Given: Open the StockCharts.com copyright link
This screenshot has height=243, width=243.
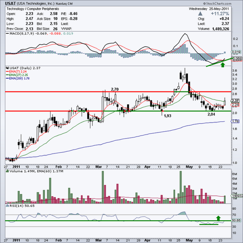Looking at the screenshot, I should (217, 3).
